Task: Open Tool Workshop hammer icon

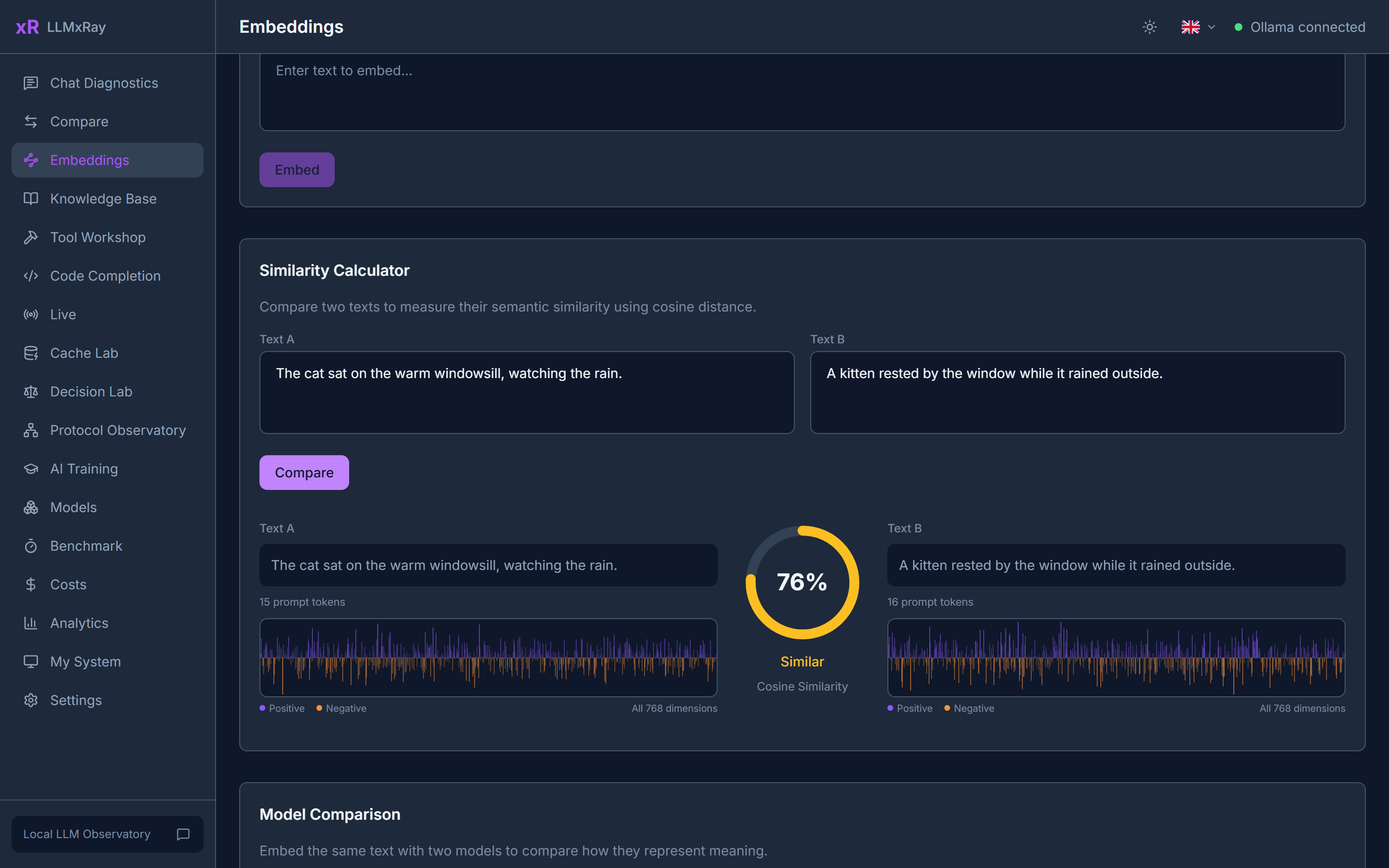Action: [x=30, y=237]
